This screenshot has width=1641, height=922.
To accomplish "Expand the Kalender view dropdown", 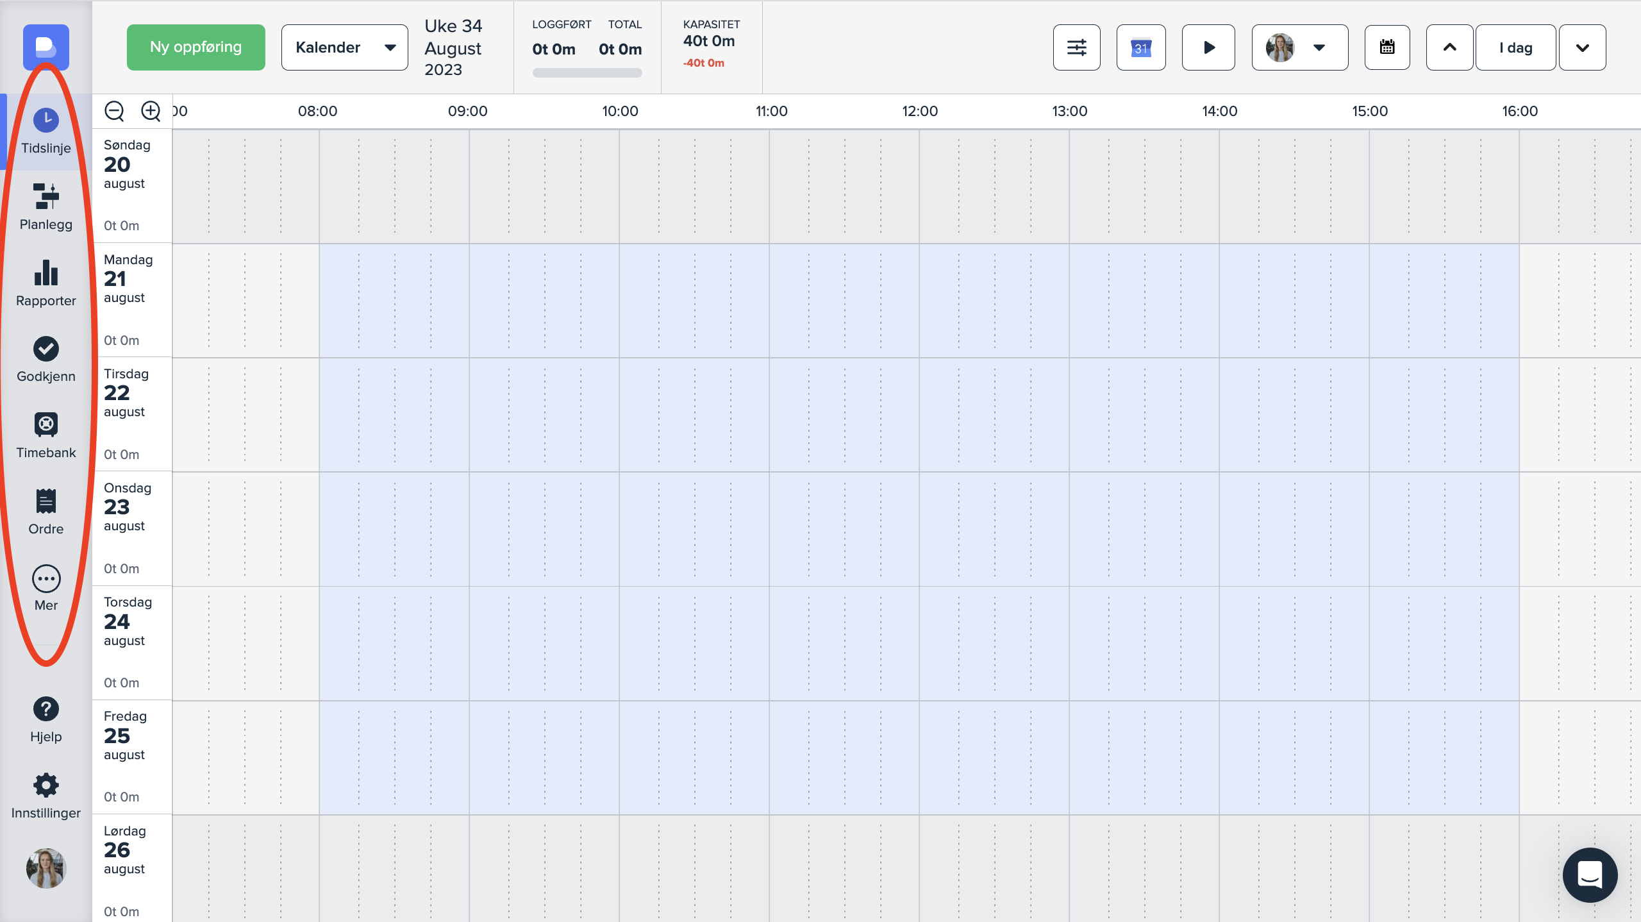I will (344, 47).
